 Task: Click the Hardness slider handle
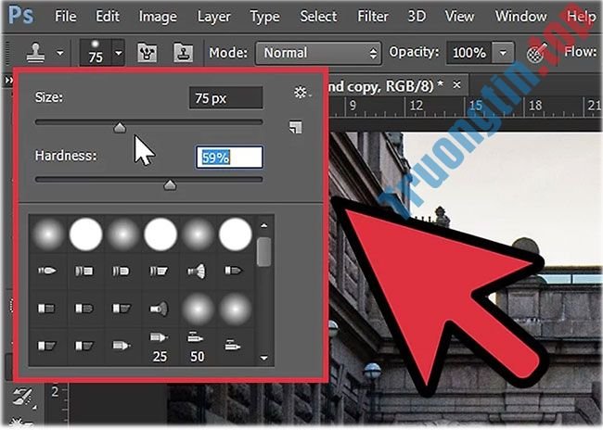tap(170, 184)
